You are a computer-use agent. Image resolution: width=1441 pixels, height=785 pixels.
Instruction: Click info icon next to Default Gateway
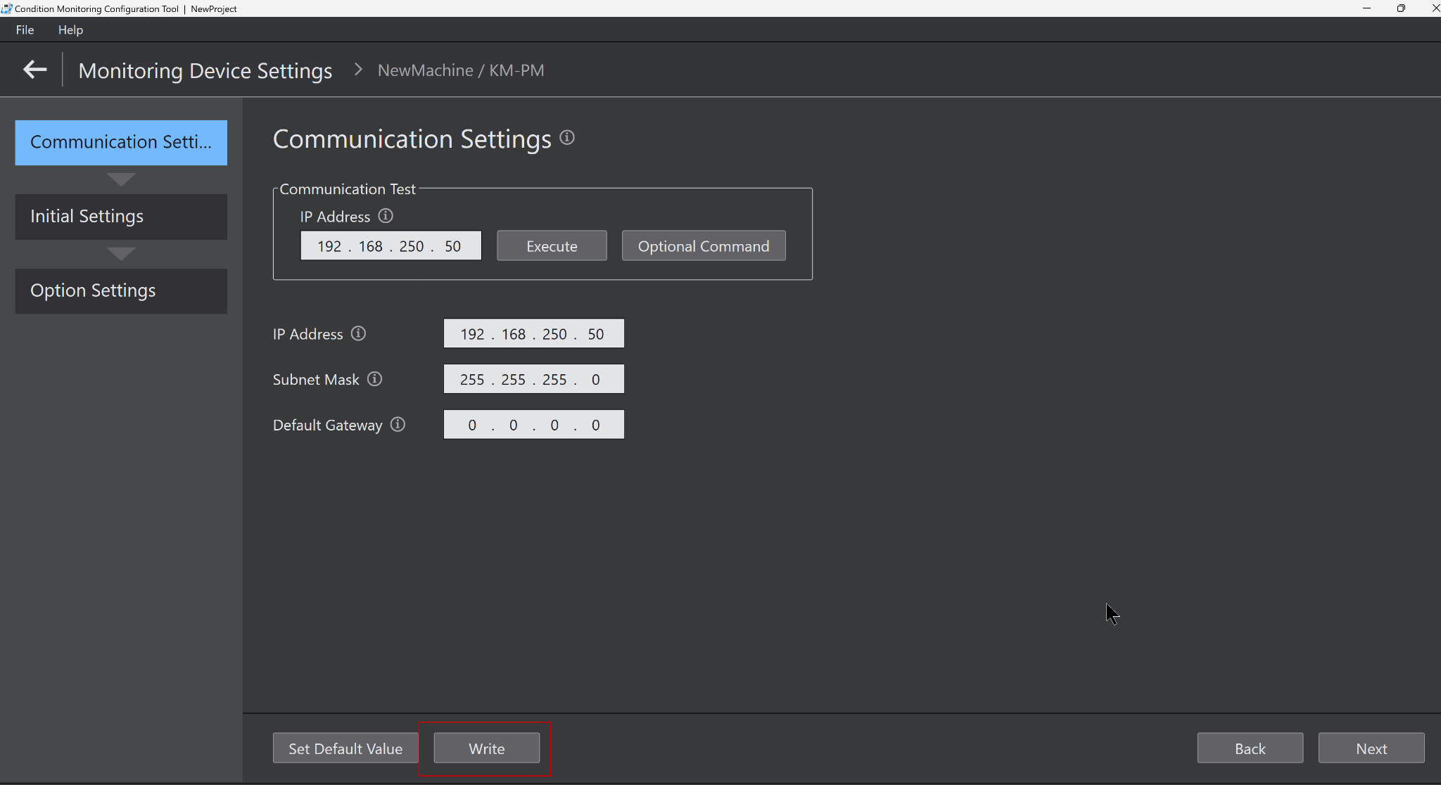click(398, 424)
